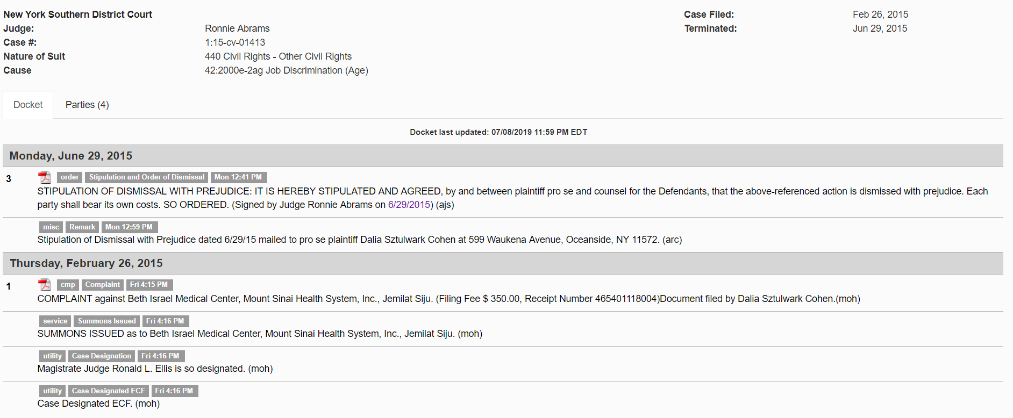The image size is (1013, 418).
Task: Click the 'Magistrate Judge Ronald L. Ellis' entry text
Action: [155, 369]
